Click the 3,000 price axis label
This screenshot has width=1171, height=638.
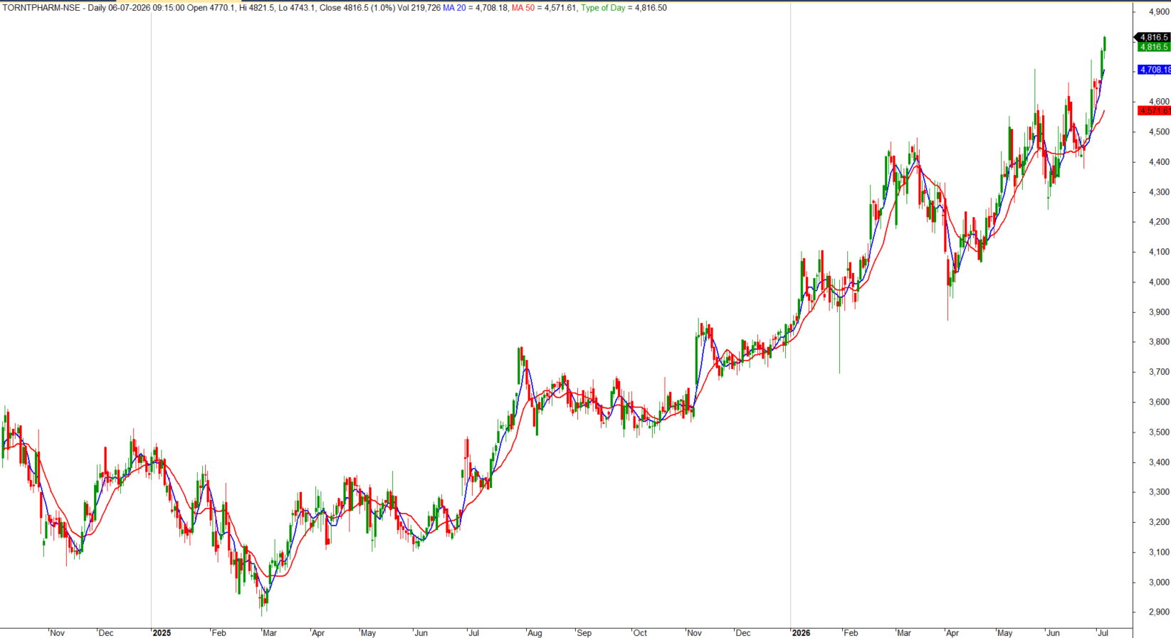click(x=1159, y=583)
